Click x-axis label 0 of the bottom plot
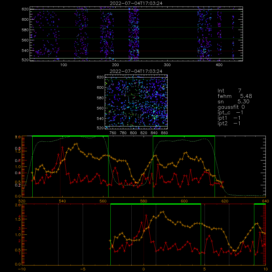 pos(144,269)
